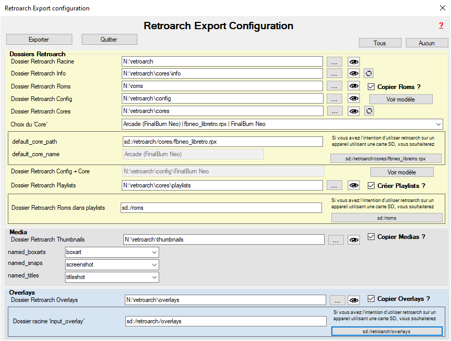Click the eye icon for Retroarch Thumbnails folder
451x341 pixels.
[x=354, y=240]
